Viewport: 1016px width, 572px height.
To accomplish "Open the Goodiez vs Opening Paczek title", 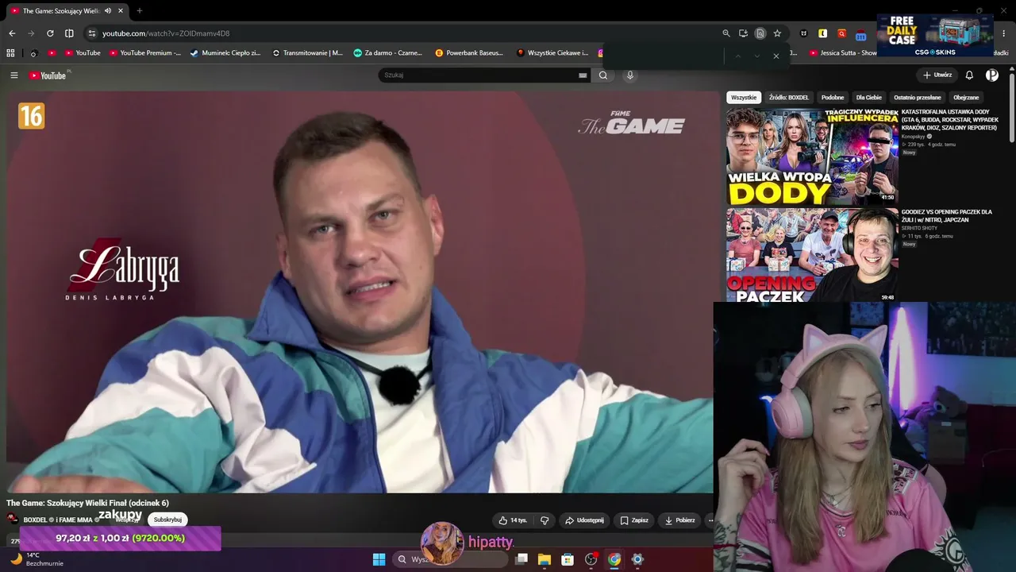I will tap(947, 216).
